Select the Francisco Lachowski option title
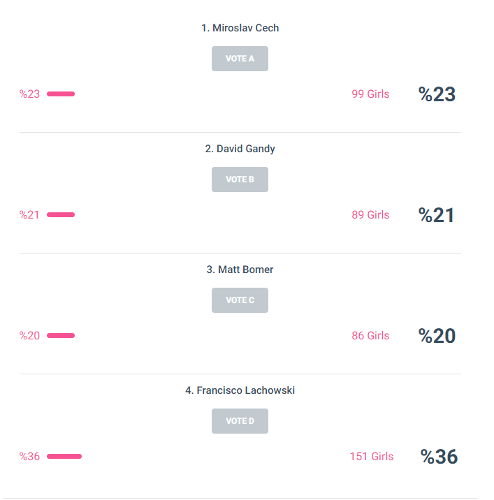Viewport: 494px width, 500px height. (240, 390)
